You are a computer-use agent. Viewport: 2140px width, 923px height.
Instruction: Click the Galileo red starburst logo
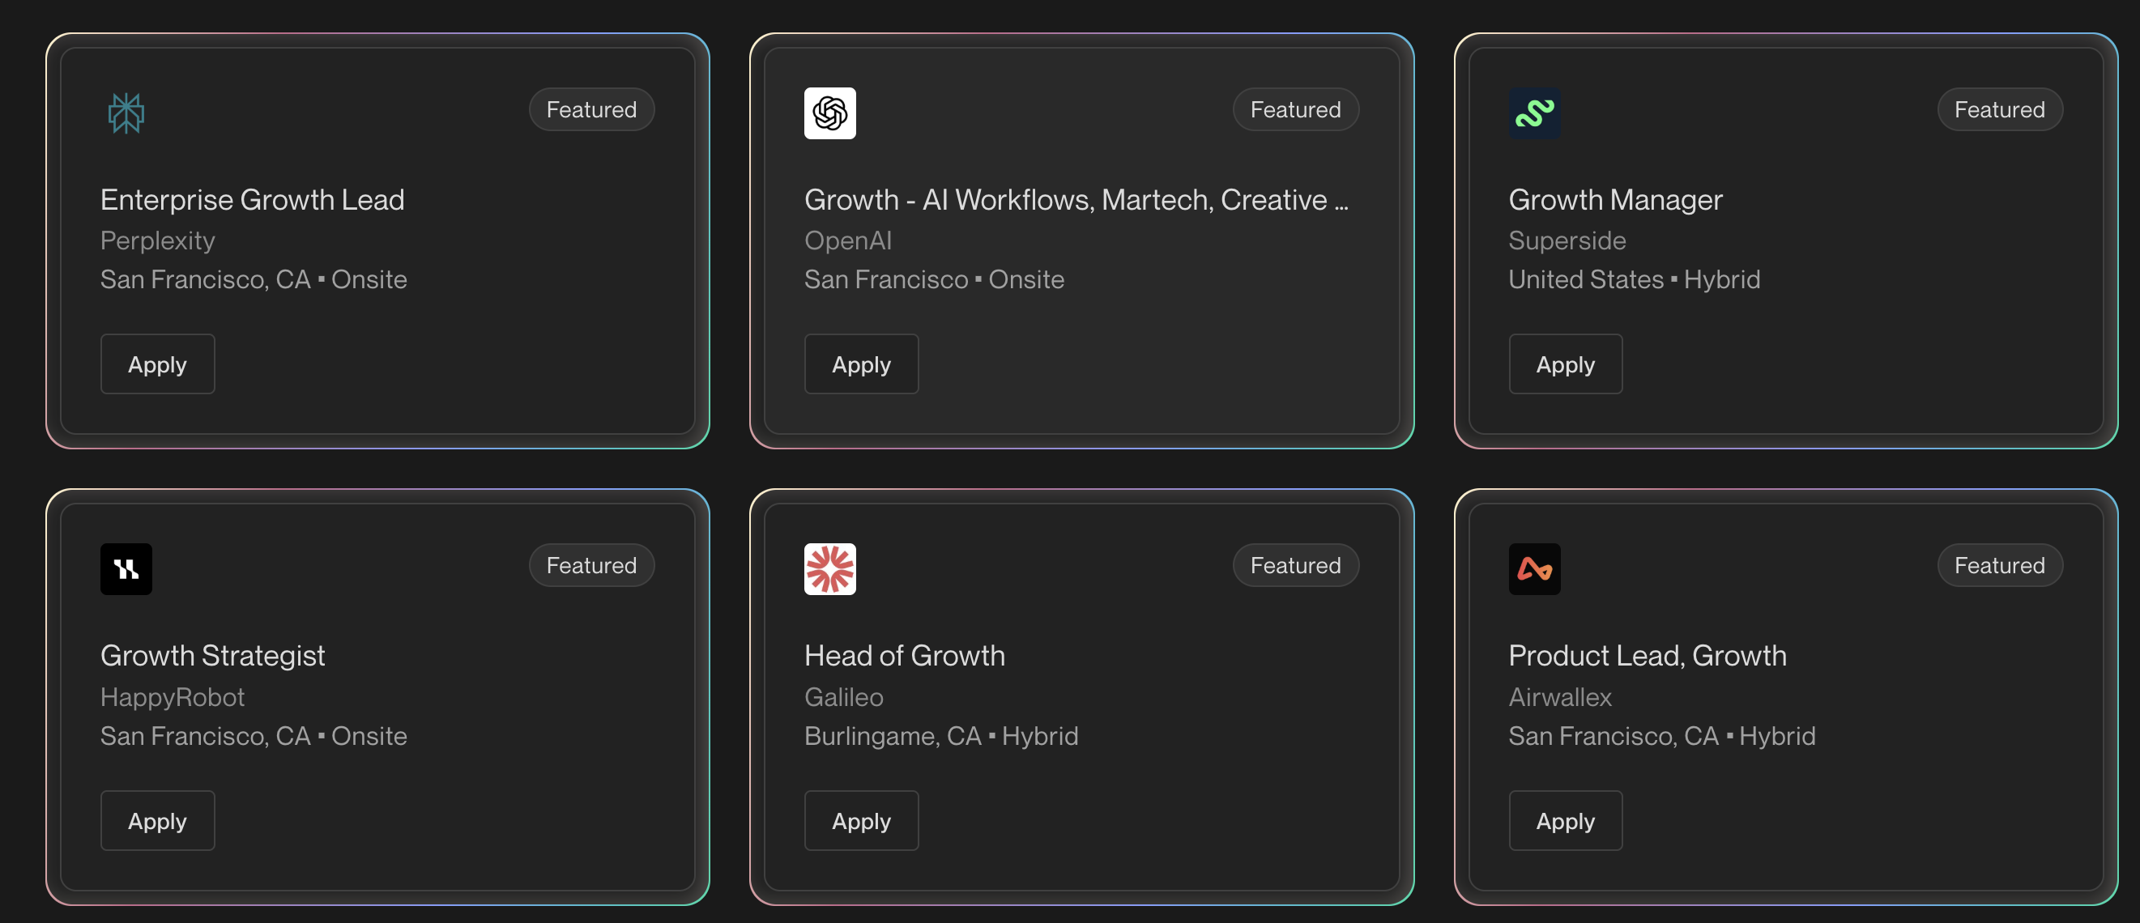click(829, 568)
